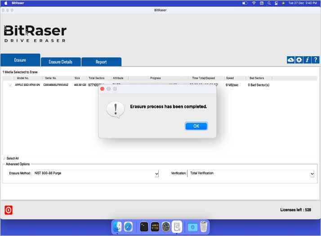This screenshot has width=321, height=236.
Task: Click the Licenses left : 528 text
Action: pyautogui.click(x=296, y=210)
